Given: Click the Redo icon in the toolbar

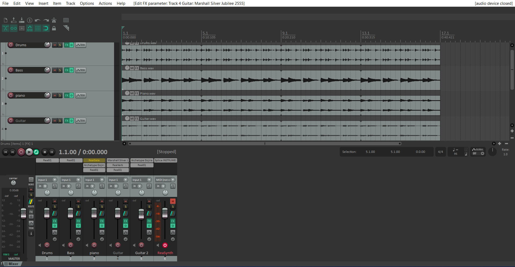Looking at the screenshot, I should (46, 20).
